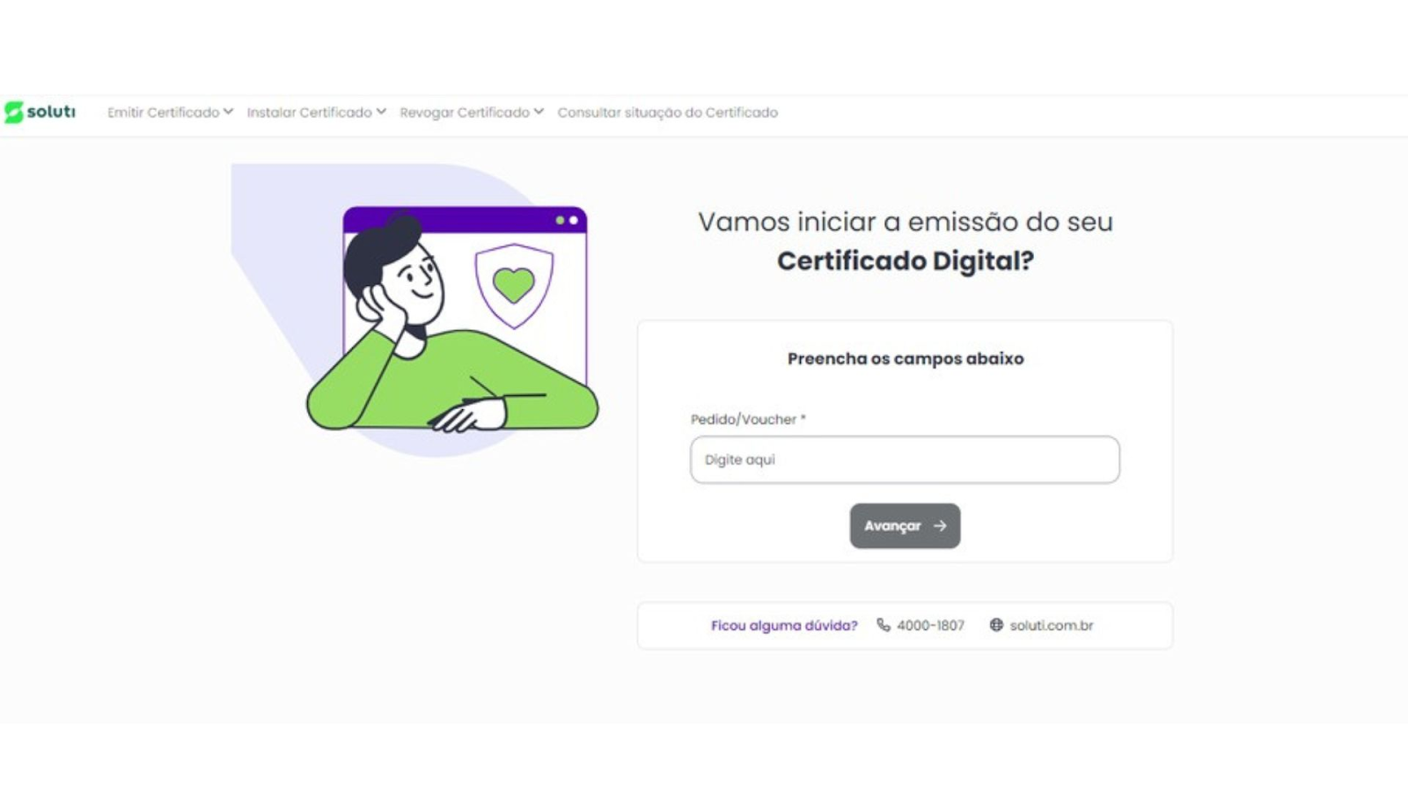Image resolution: width=1408 pixels, height=792 pixels.
Task: Click the globe icon beside soluti.com.br
Action: click(996, 625)
